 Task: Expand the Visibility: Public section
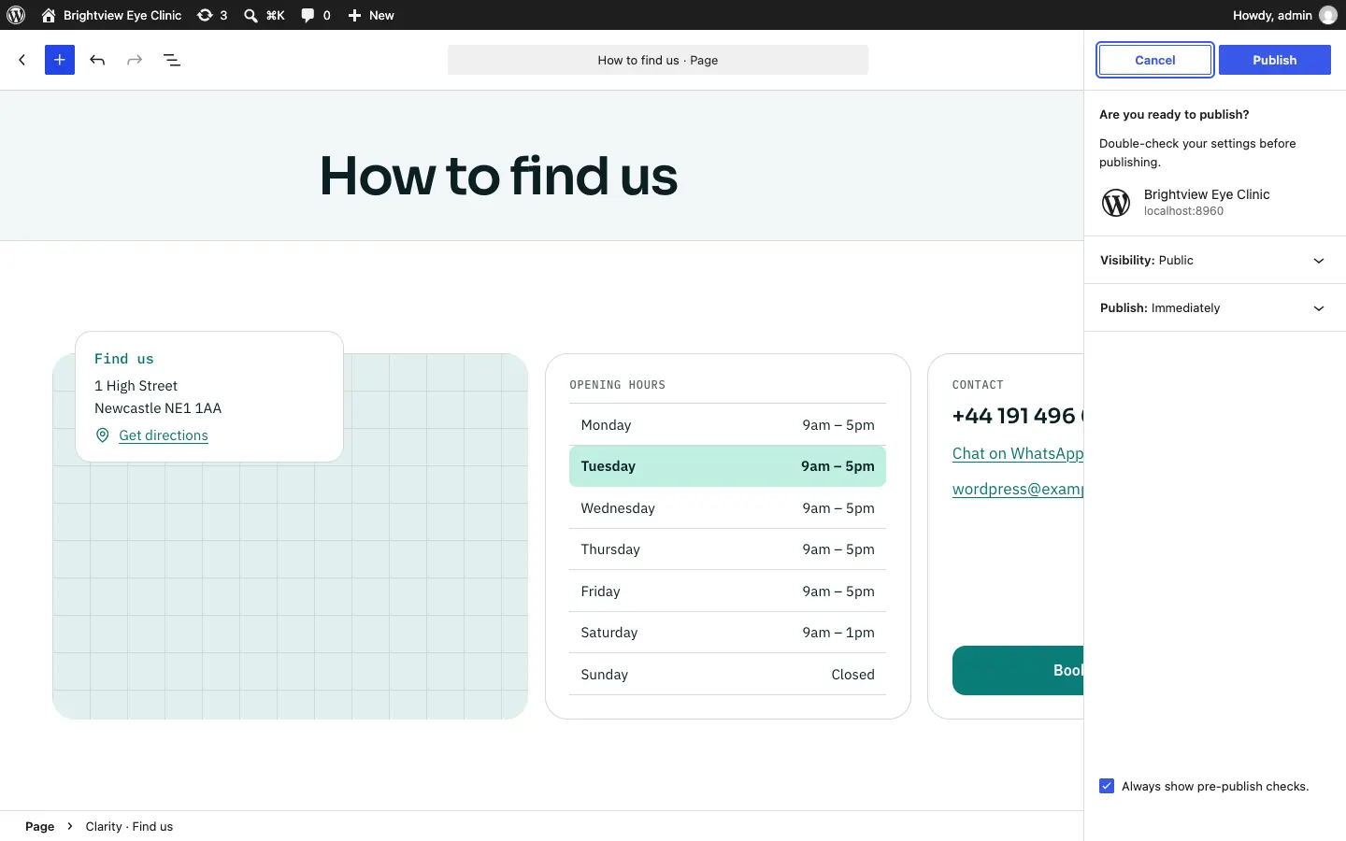click(x=1215, y=260)
